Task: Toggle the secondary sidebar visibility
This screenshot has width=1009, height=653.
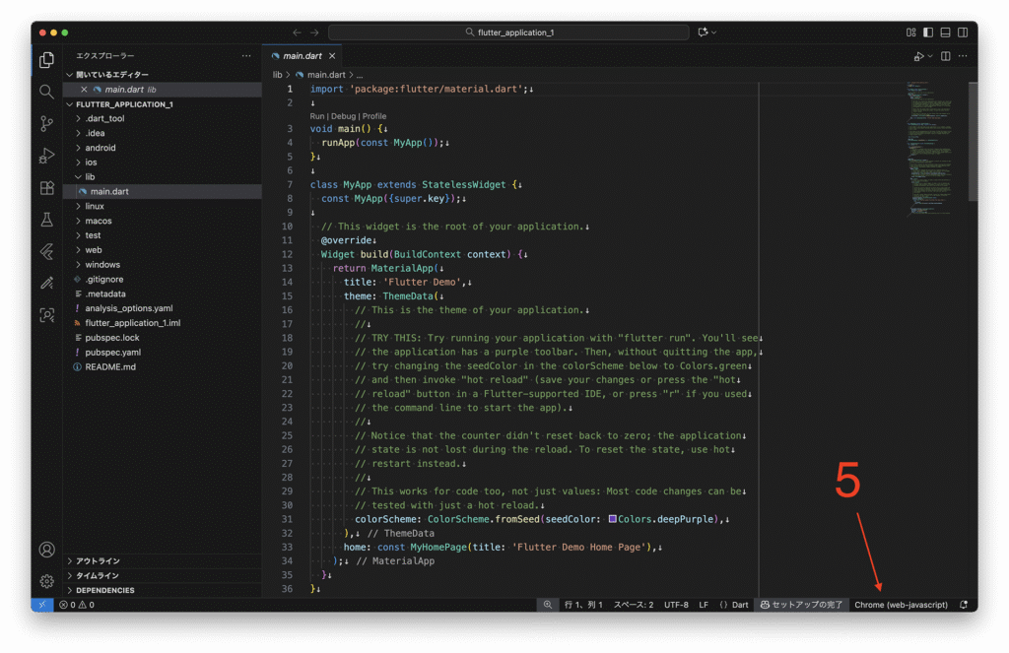Action: pyautogui.click(x=963, y=33)
